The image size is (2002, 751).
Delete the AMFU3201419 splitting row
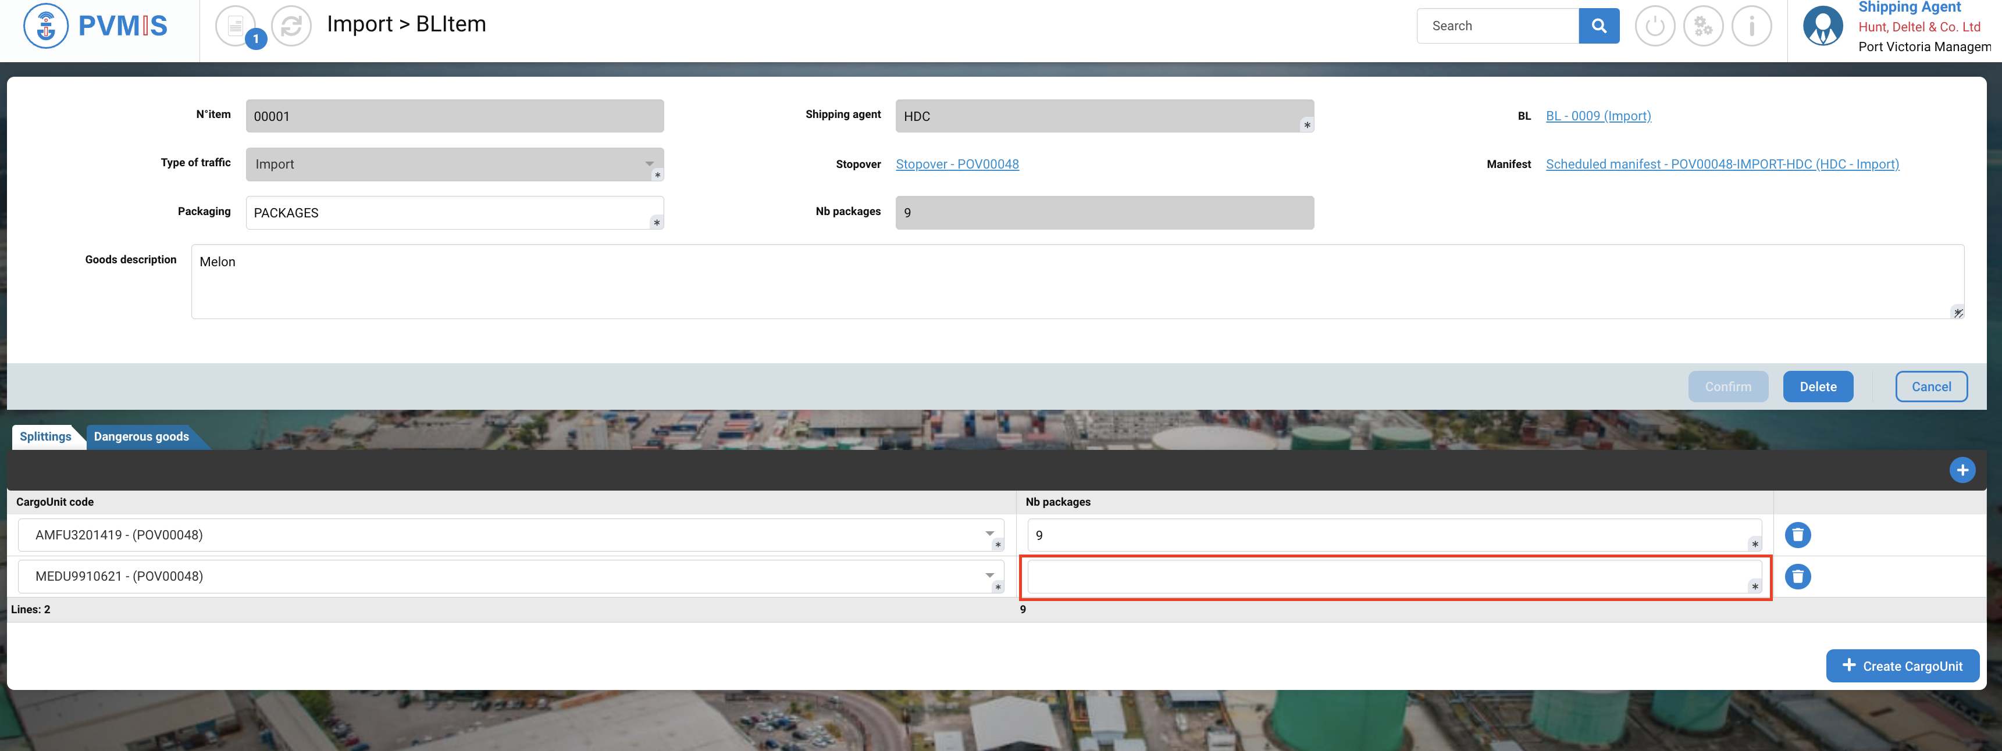pyautogui.click(x=1798, y=535)
